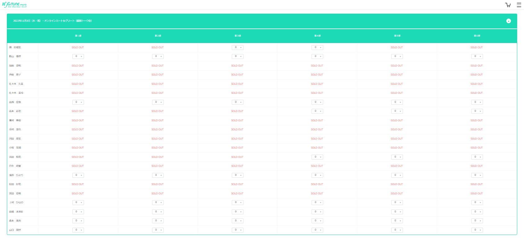The height and width of the screenshot is (238, 524).
Task: Select the 佐々木 久美 member name
Action: 16,84
